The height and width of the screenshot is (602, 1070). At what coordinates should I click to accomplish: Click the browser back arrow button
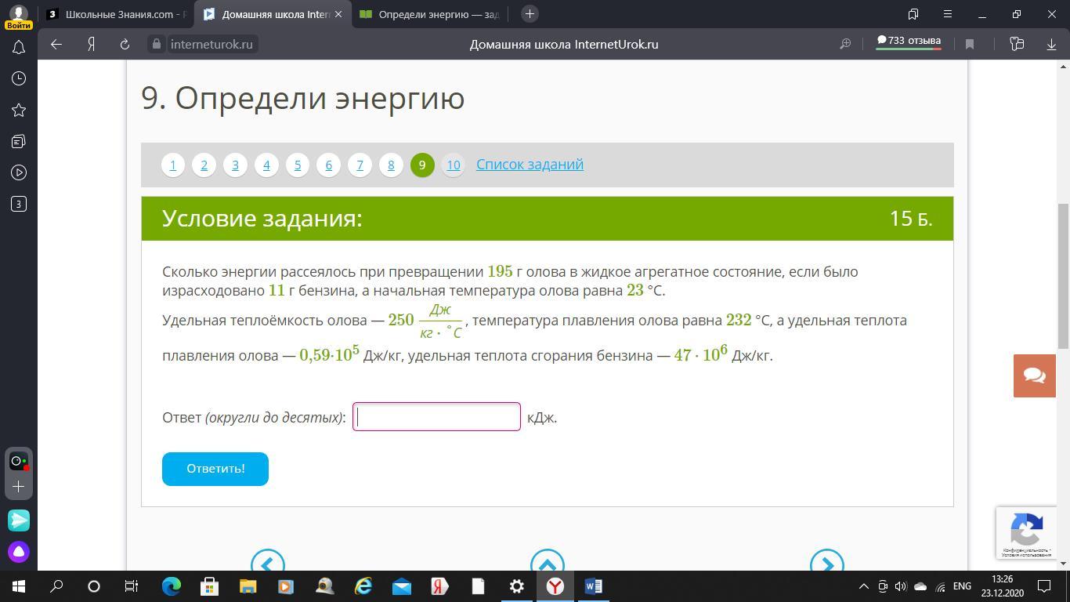(x=56, y=45)
